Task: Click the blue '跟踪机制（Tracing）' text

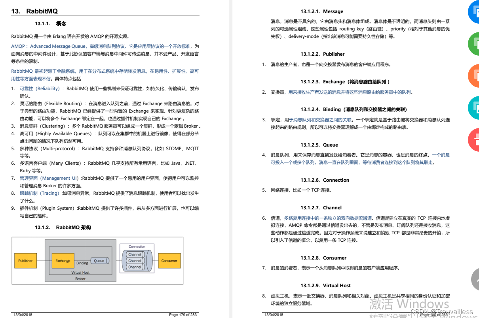Action: [x=40, y=193]
